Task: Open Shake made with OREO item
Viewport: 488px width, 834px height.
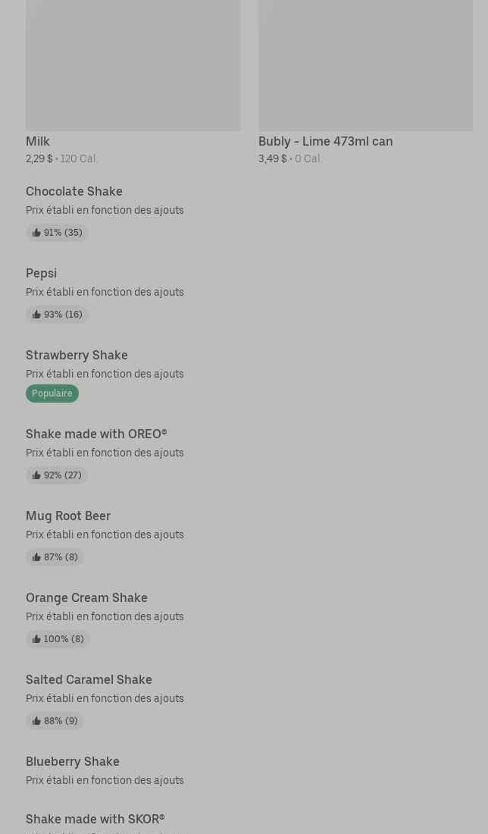Action: 96,434
